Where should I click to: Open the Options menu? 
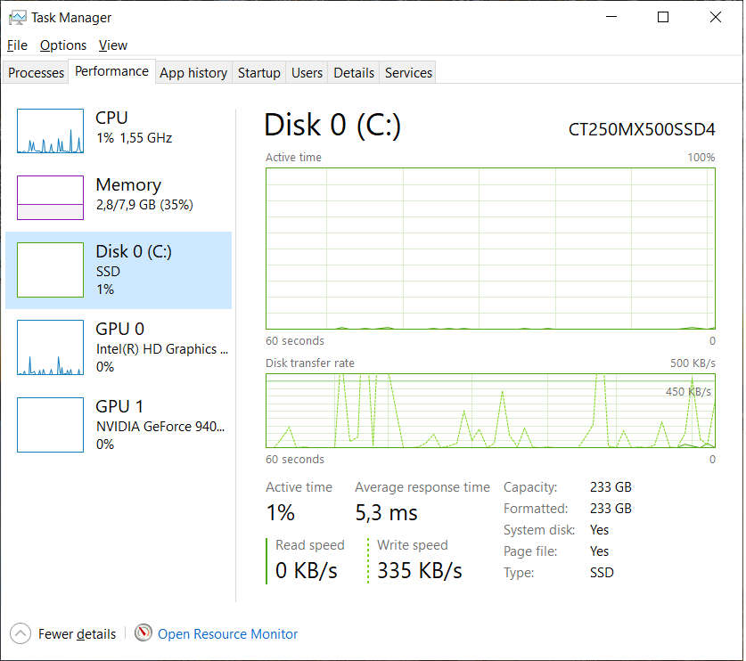[62, 45]
